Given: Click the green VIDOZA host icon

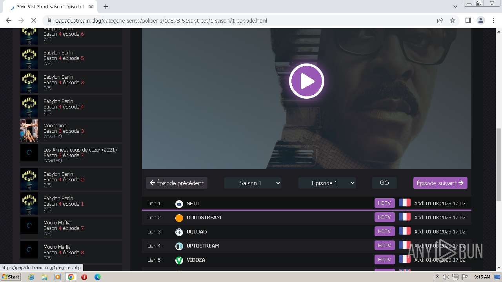Looking at the screenshot, I should [x=179, y=260].
